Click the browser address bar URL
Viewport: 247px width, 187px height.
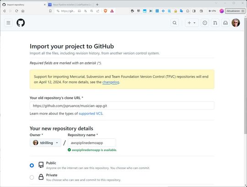pyautogui.click(x=68, y=11)
